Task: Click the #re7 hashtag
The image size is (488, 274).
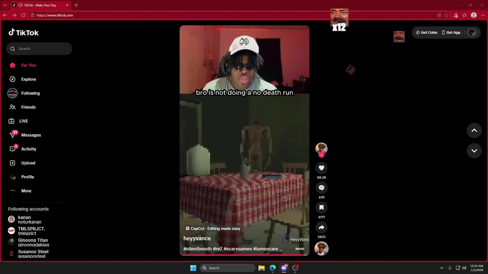Action: point(218,249)
